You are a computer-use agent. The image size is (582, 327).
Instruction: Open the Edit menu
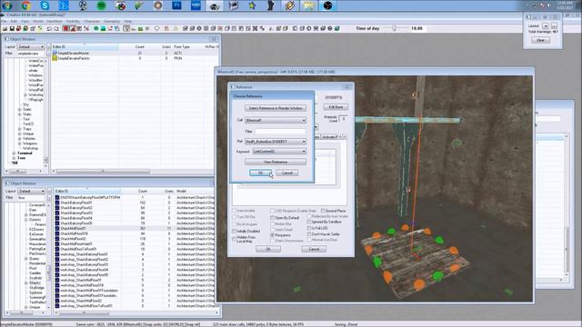[14, 22]
